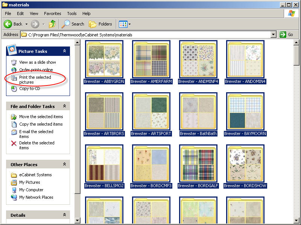Click the Move the selected items icon
The height and width of the screenshot is (225, 301).
pyautogui.click(x=14, y=117)
